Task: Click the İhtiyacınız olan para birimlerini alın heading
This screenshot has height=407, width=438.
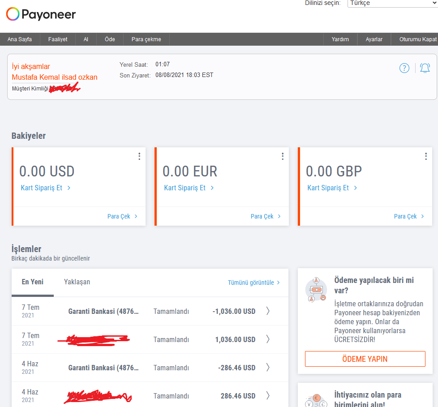Action: [x=368, y=399]
